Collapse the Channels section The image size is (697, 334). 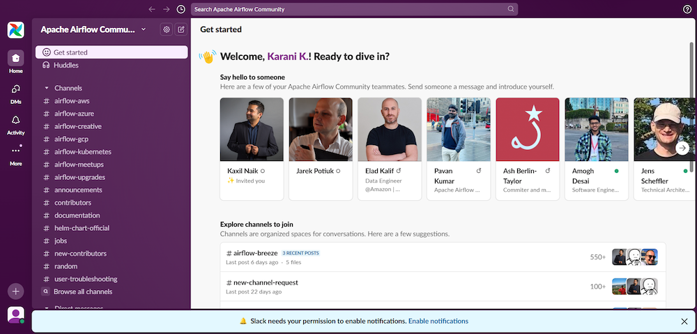[x=46, y=88]
